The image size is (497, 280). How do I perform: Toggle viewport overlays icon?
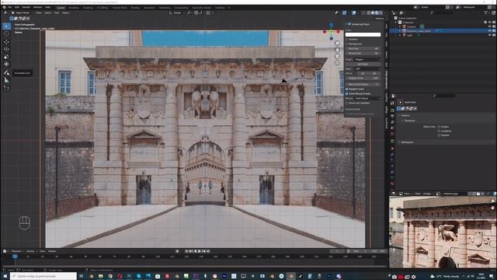pos(354,12)
